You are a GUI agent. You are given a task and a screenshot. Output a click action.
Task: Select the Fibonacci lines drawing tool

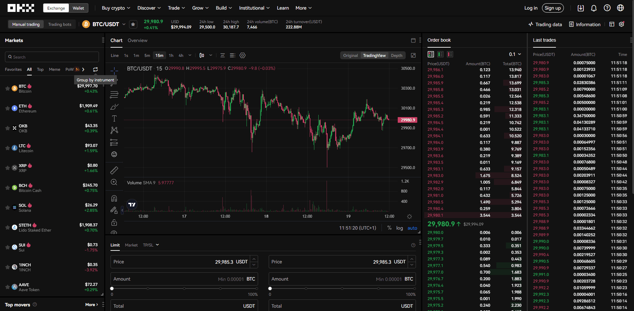pos(114,95)
